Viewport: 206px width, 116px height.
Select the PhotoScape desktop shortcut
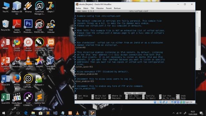pos(17,62)
